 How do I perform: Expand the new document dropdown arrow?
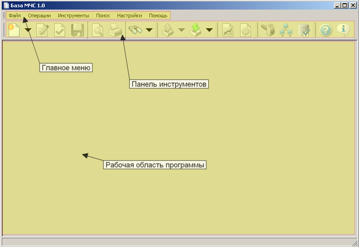coord(28,30)
